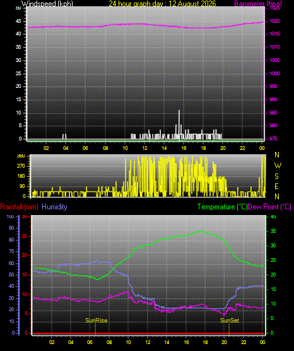Select the red 15 rainfall axis value
294x351 pixels.
(x=25, y=275)
